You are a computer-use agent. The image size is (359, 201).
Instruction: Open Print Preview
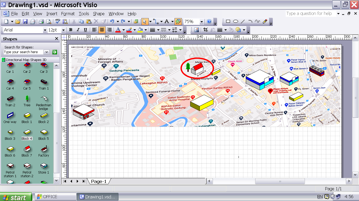(49, 21)
